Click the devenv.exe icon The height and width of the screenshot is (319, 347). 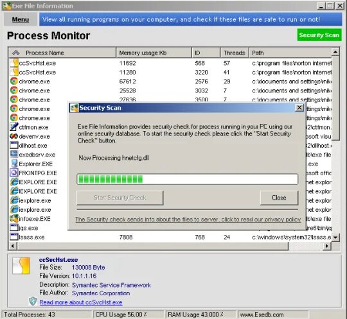click(x=14, y=136)
